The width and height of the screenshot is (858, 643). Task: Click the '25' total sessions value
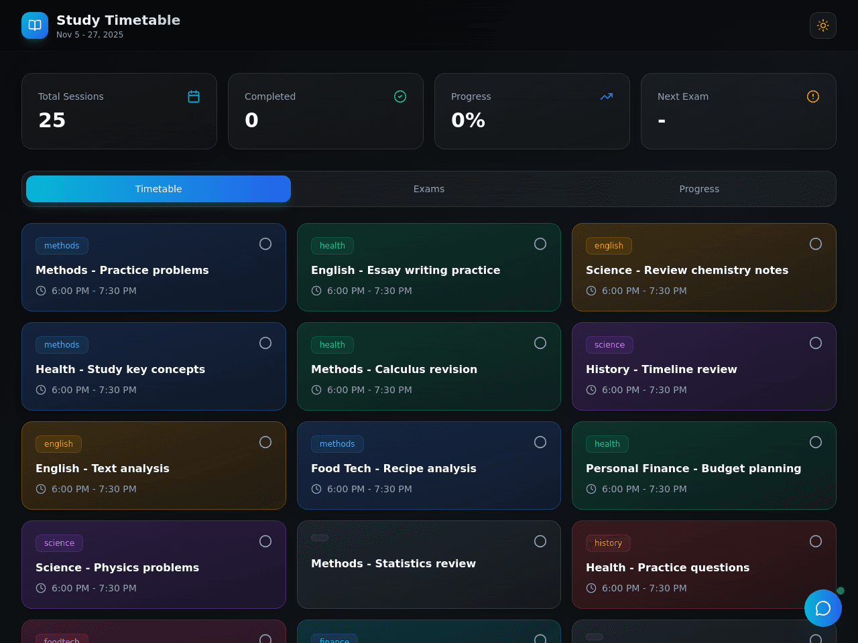click(52, 121)
